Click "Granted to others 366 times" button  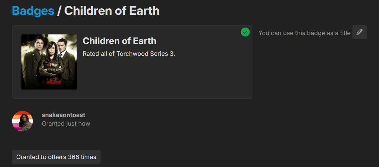coord(56,157)
